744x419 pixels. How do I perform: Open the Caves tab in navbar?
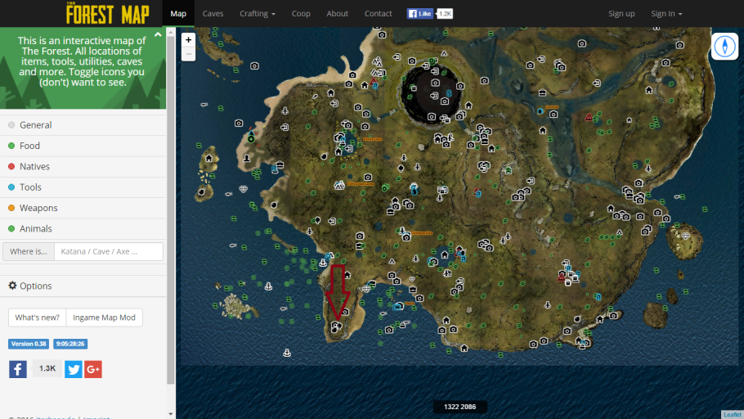point(213,14)
